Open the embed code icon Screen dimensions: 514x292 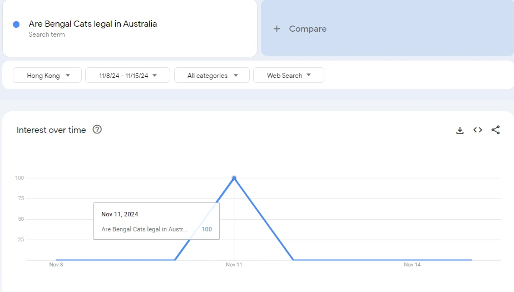tap(477, 130)
